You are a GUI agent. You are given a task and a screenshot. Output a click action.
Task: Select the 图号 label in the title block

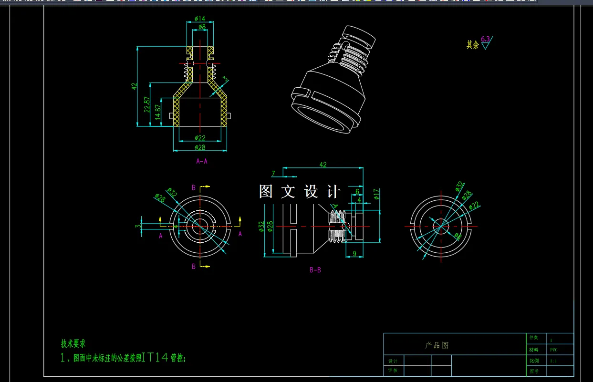[533, 371]
